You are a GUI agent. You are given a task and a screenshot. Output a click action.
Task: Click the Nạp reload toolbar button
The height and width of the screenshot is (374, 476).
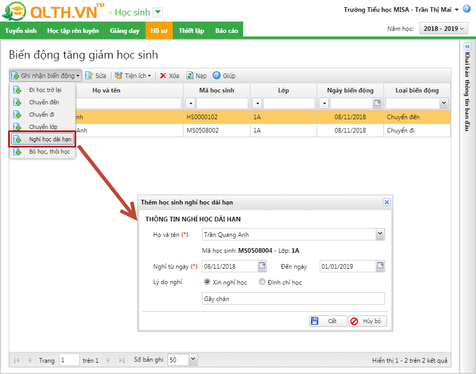coord(196,76)
